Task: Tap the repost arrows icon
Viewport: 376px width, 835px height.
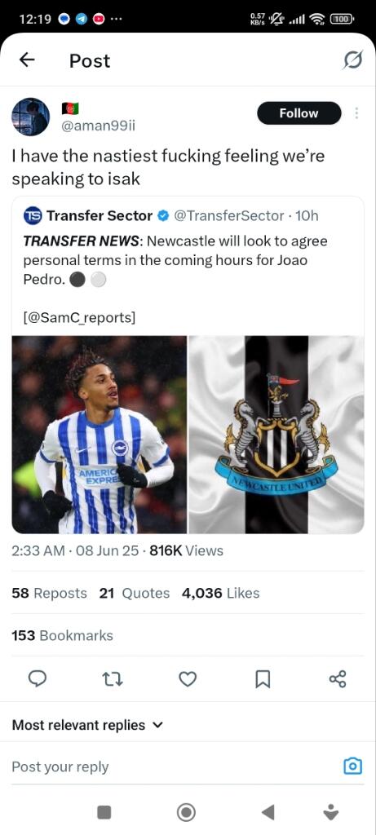Action: (x=113, y=678)
